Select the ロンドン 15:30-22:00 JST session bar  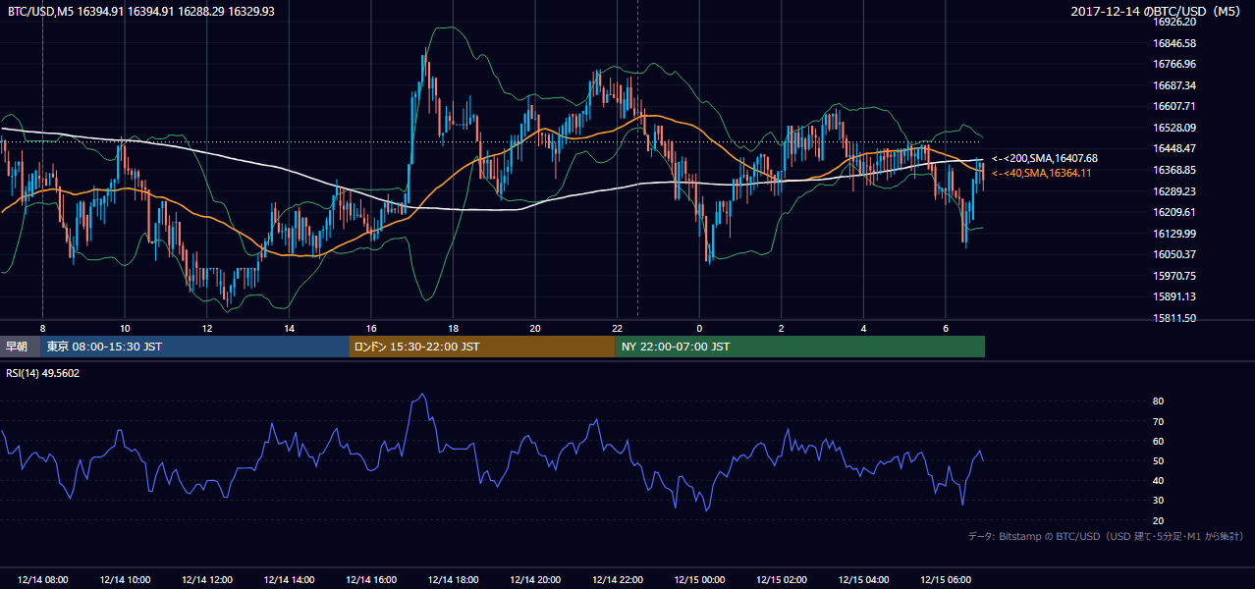tap(481, 347)
